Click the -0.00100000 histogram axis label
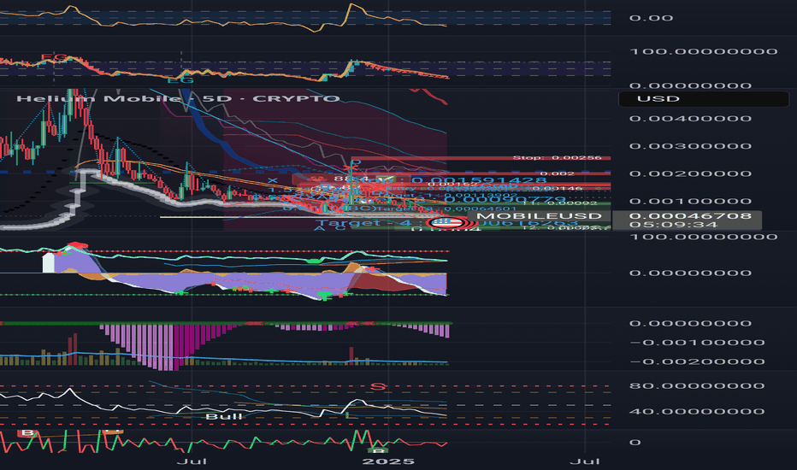The width and height of the screenshot is (797, 470). pyautogui.click(x=697, y=343)
